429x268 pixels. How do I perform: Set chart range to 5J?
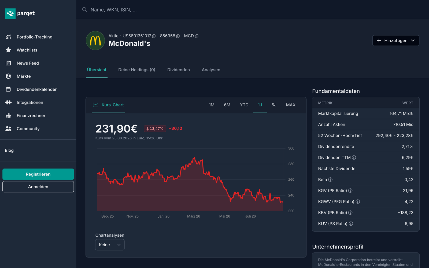point(274,105)
